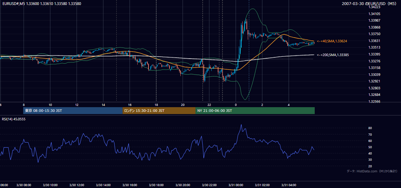The image size is (401, 188).
Task: Click price axis value 1.33513
Action: pos(375,47)
